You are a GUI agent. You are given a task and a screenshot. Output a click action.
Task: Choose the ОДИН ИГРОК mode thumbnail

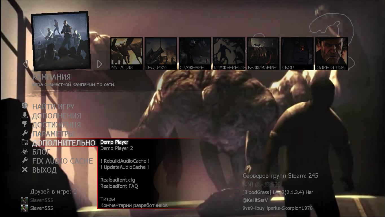[331, 54]
